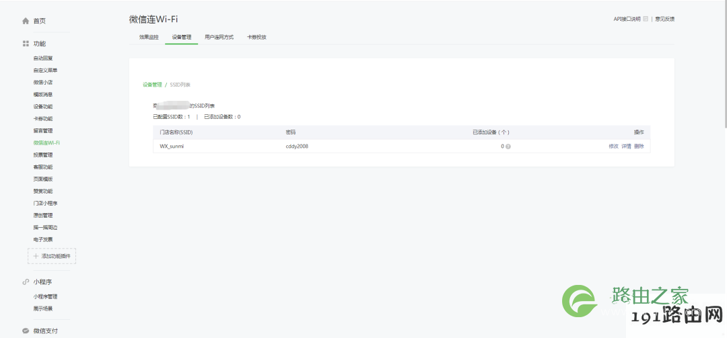Open 详情 for the WX_sunmi SSID
Image resolution: width=727 pixels, height=338 pixels.
click(627, 146)
